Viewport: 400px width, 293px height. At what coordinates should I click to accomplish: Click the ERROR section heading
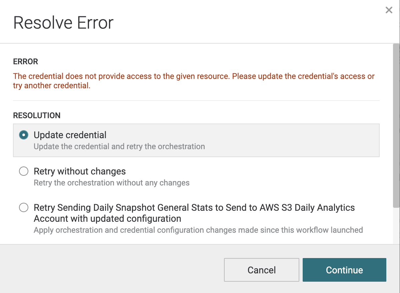coord(26,62)
